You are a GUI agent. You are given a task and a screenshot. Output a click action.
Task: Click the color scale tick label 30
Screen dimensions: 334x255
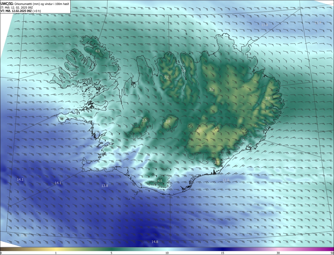pyautogui.click(x=278, y=253)
